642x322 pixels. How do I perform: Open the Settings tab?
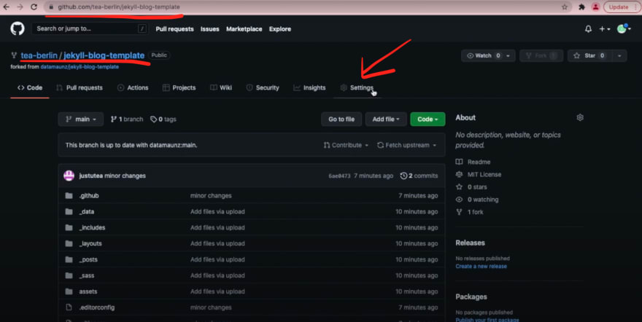click(x=357, y=88)
